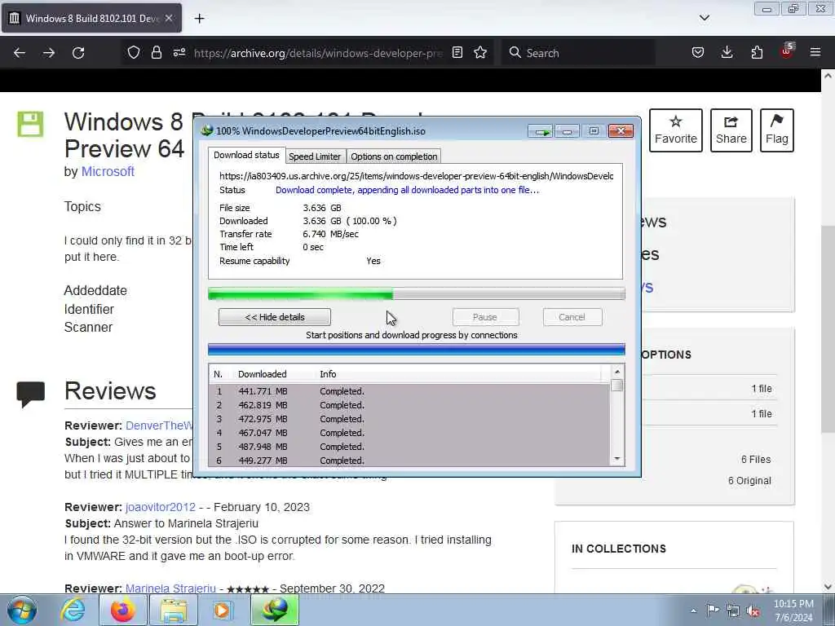This screenshot has width=835, height=626.
Task: Click the download URL text
Action: tap(417, 176)
